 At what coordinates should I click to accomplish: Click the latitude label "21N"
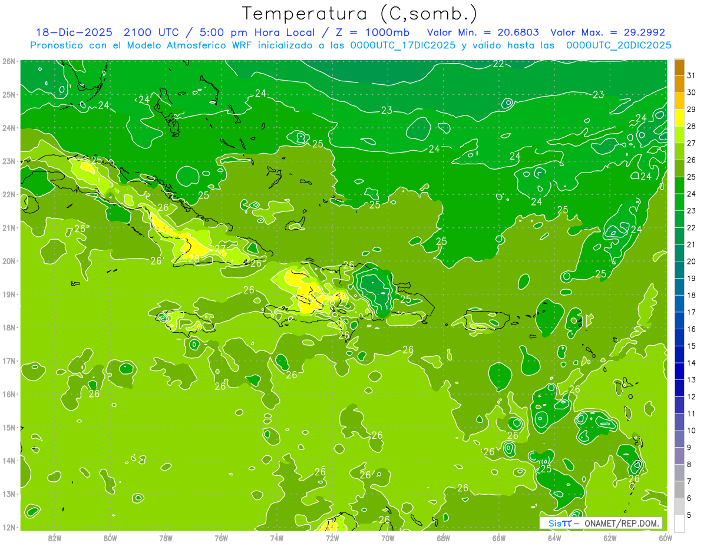[8, 227]
